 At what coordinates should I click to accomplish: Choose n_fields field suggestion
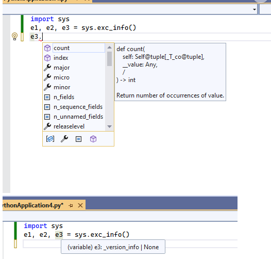(x=74, y=97)
